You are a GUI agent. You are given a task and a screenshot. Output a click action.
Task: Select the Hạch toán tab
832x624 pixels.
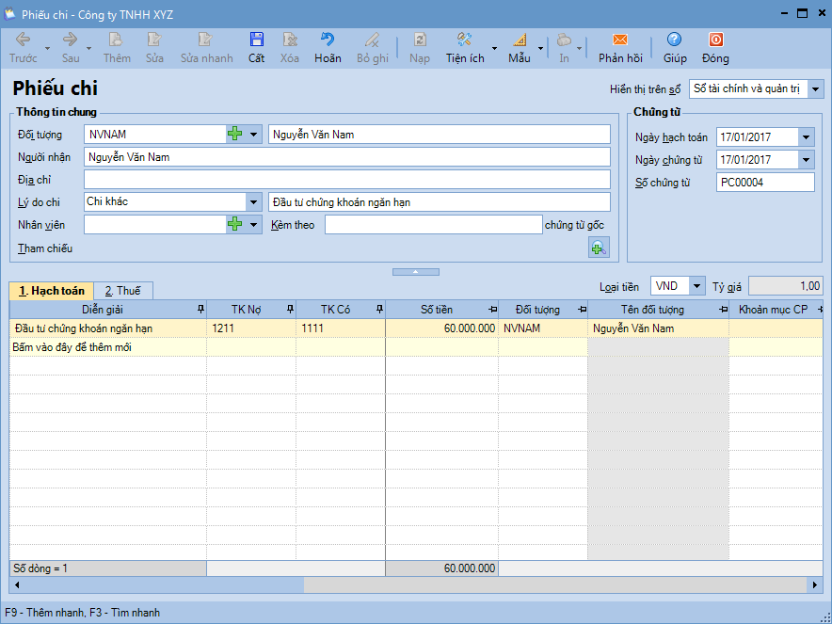52,291
